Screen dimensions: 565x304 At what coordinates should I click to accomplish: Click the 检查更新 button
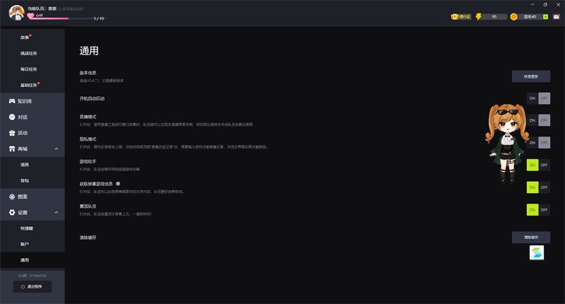530,76
